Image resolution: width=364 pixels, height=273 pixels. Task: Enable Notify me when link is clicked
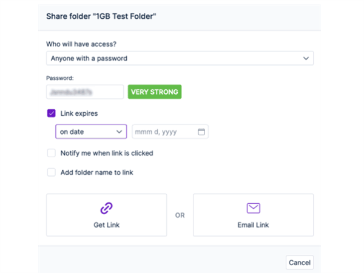(52, 153)
